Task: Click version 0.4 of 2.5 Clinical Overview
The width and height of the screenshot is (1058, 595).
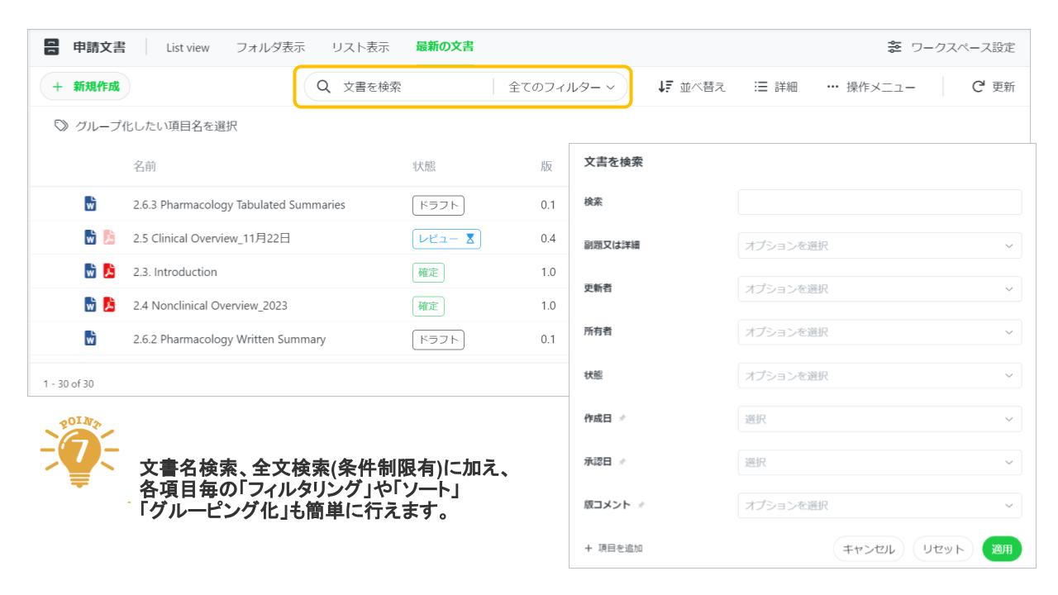Action: click(x=548, y=239)
